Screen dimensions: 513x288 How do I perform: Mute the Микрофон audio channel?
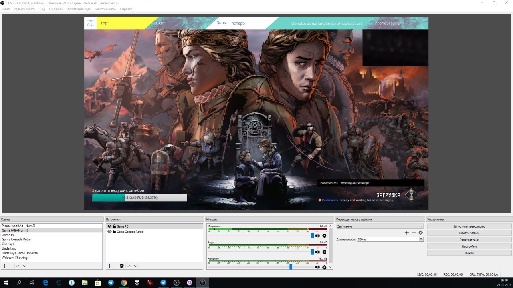coord(317,236)
